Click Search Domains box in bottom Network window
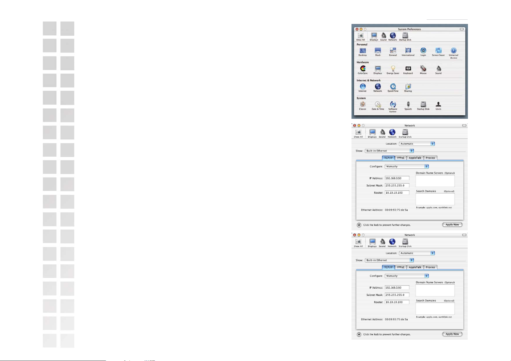 coord(435,309)
